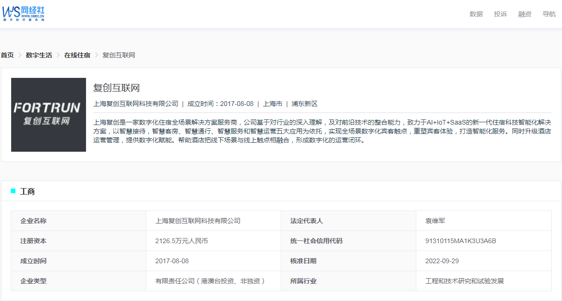Select the 成立时间 label in the table
Image resolution: width=562 pixels, height=301 pixels.
pyautogui.click(x=78, y=261)
